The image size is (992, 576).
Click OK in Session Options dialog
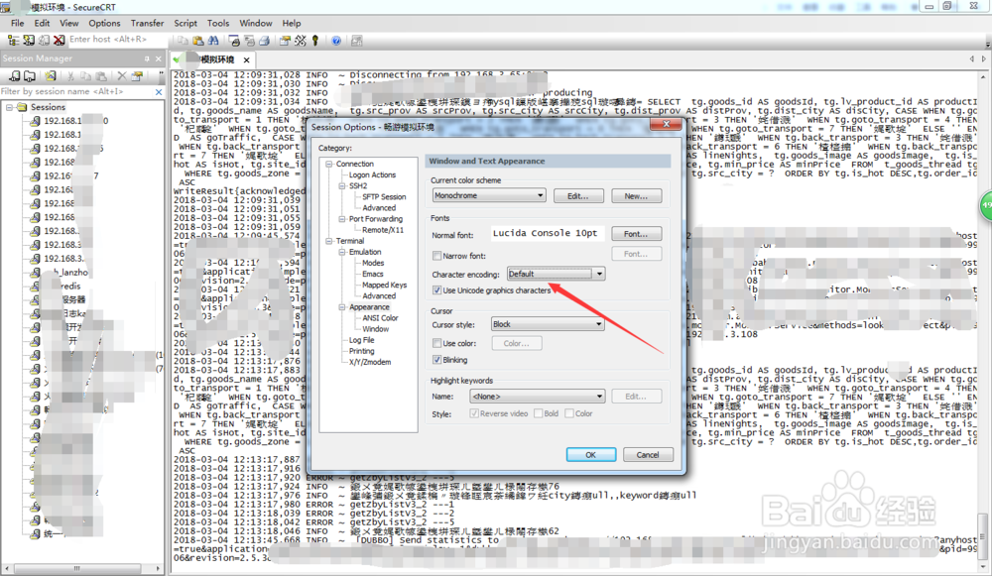591,455
